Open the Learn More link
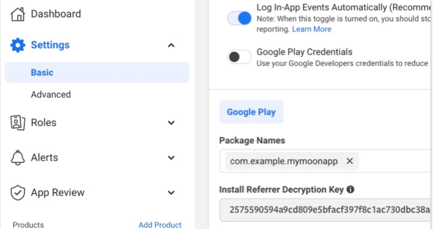The height and width of the screenshot is (229, 433). click(311, 29)
